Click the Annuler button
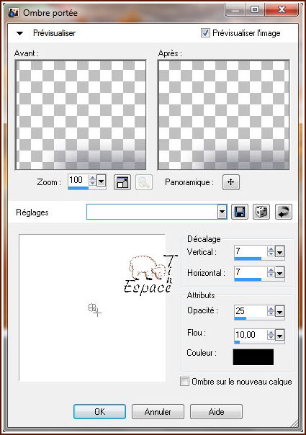Image resolution: width=306 pixels, height=435 pixels. click(158, 411)
